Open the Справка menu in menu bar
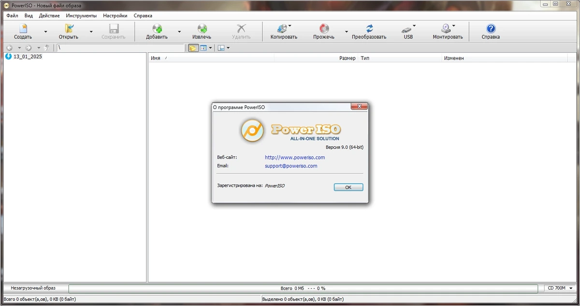 [x=143, y=15]
